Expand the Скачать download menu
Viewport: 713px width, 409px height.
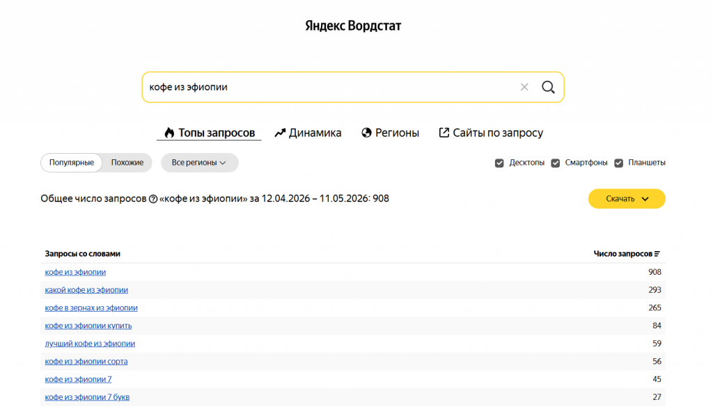tap(627, 199)
